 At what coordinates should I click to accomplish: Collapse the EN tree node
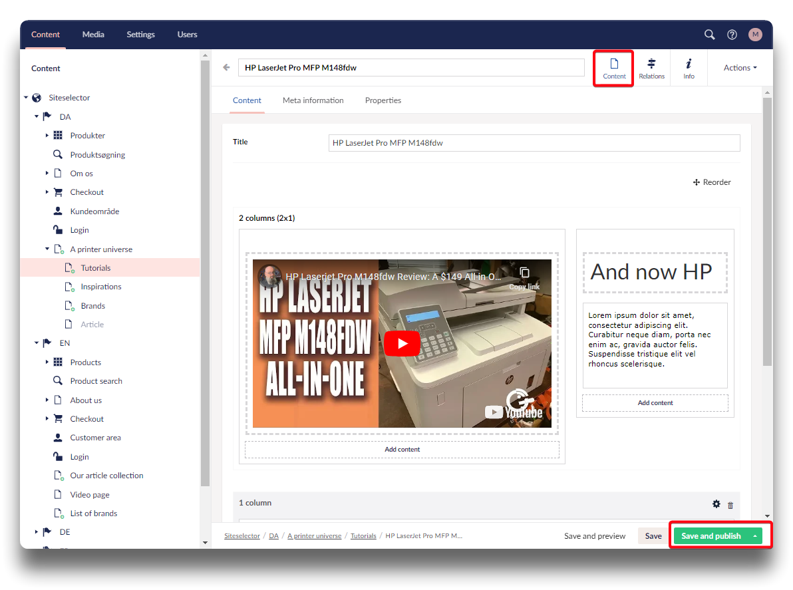pyautogui.click(x=37, y=343)
